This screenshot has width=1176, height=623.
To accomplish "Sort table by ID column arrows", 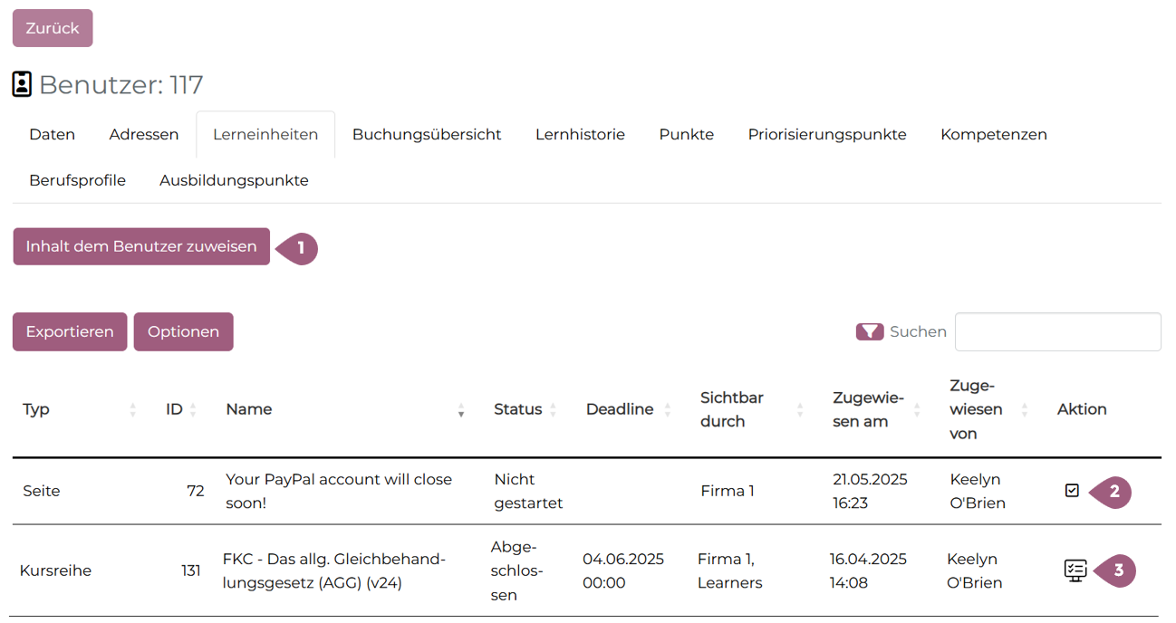I will (193, 409).
